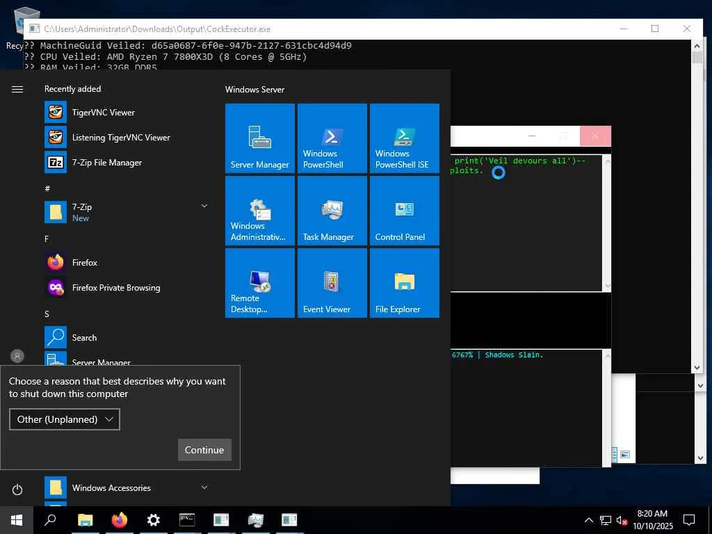Screen dimensions: 712x534
Task: Expand the Start menu hamburger navigation
Action: pyautogui.click(x=17, y=89)
